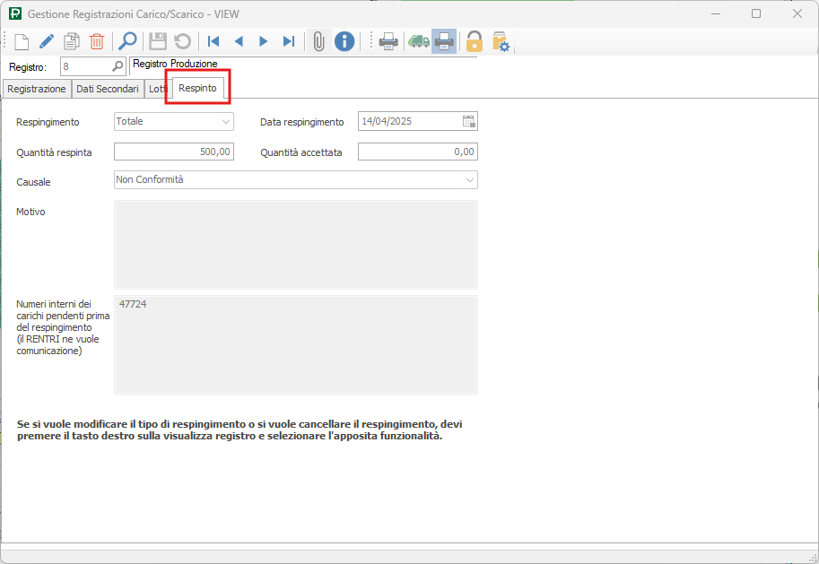
Task: Click the green truck icon
Action: (418, 41)
